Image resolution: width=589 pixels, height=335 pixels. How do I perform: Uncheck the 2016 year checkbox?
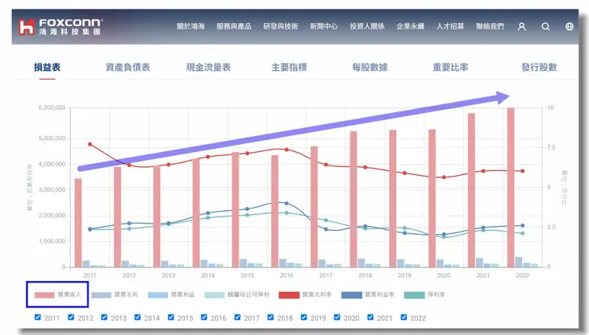point(204,317)
